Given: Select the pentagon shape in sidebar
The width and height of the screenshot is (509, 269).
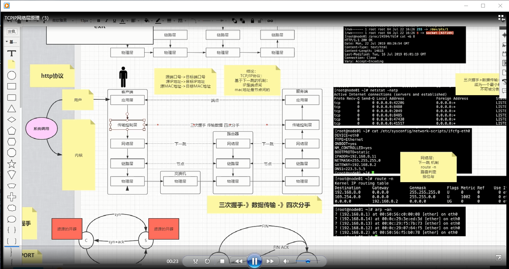Looking at the screenshot, I should (12, 131).
